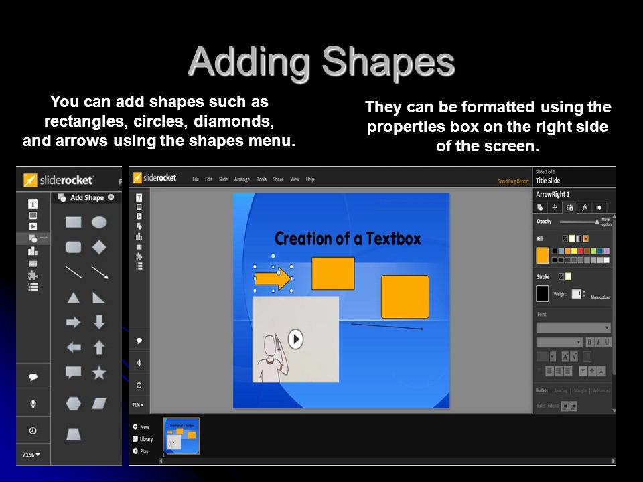Select the no-stroke option beside Stroke
643x482 pixels.
tap(561, 276)
